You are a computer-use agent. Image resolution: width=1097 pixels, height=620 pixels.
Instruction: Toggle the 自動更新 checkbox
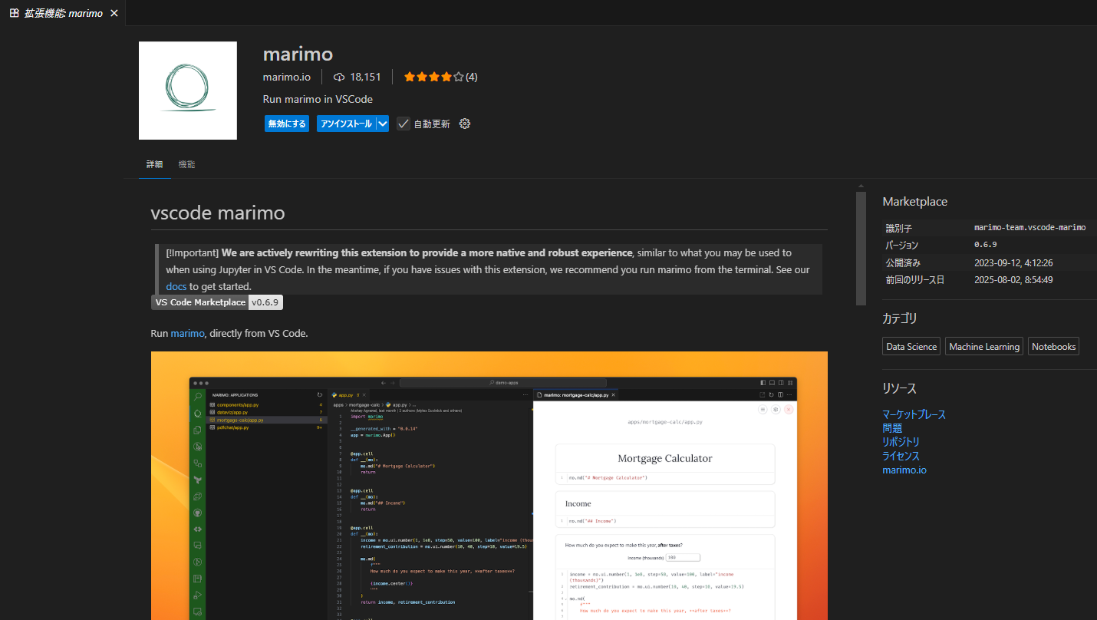point(404,124)
